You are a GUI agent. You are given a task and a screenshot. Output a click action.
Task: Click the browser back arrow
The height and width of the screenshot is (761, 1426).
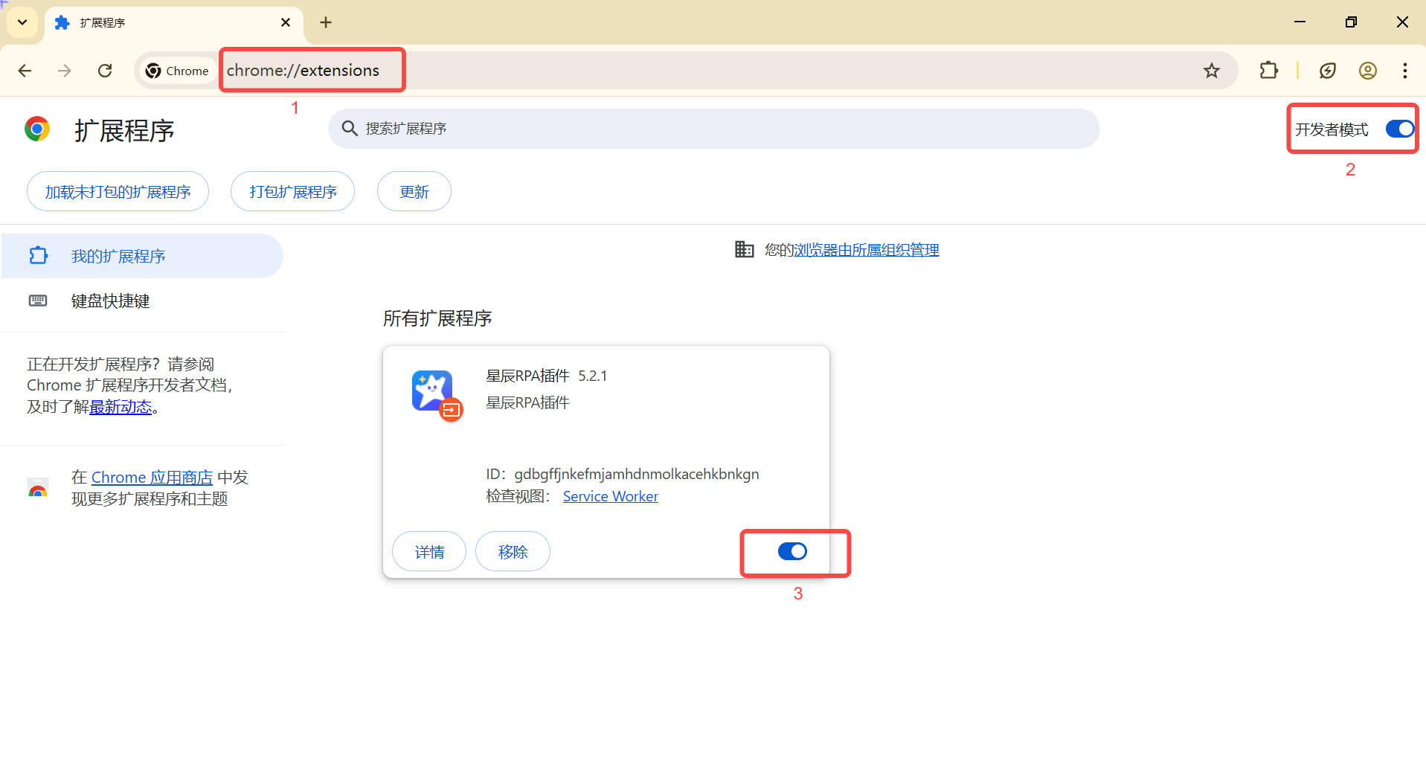25,71
